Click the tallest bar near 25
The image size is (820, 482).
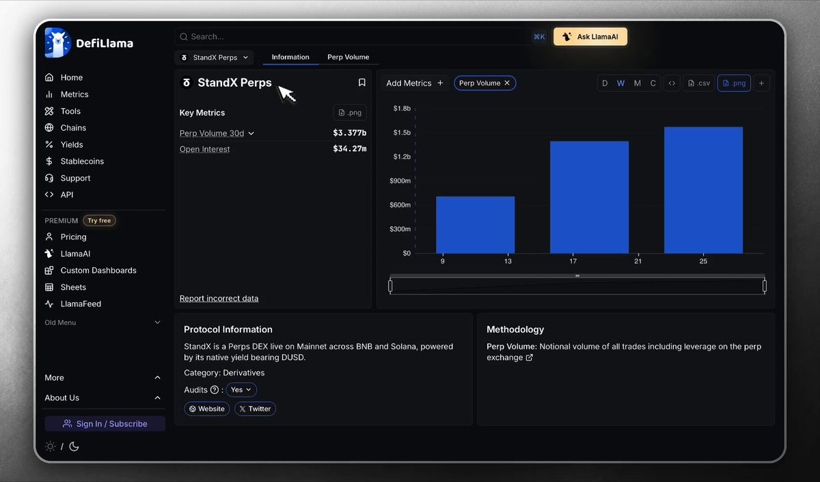tap(703, 190)
